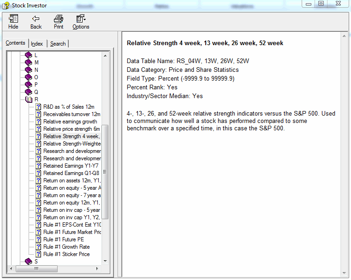
Task: Click the Hide toolbar icon
Action: point(13,19)
